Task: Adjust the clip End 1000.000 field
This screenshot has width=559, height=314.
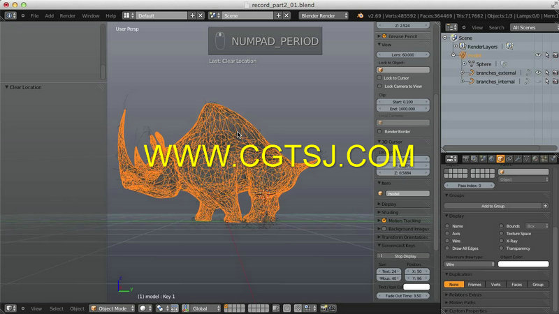Action: click(403, 109)
